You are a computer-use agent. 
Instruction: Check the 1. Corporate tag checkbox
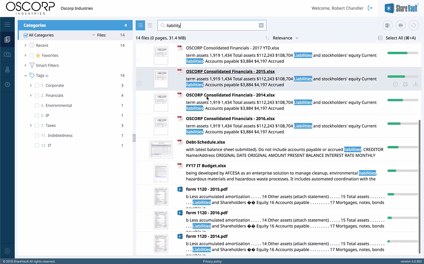tap(37, 85)
